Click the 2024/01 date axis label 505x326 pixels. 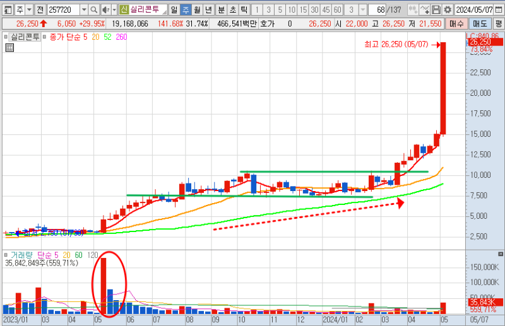click(335, 320)
